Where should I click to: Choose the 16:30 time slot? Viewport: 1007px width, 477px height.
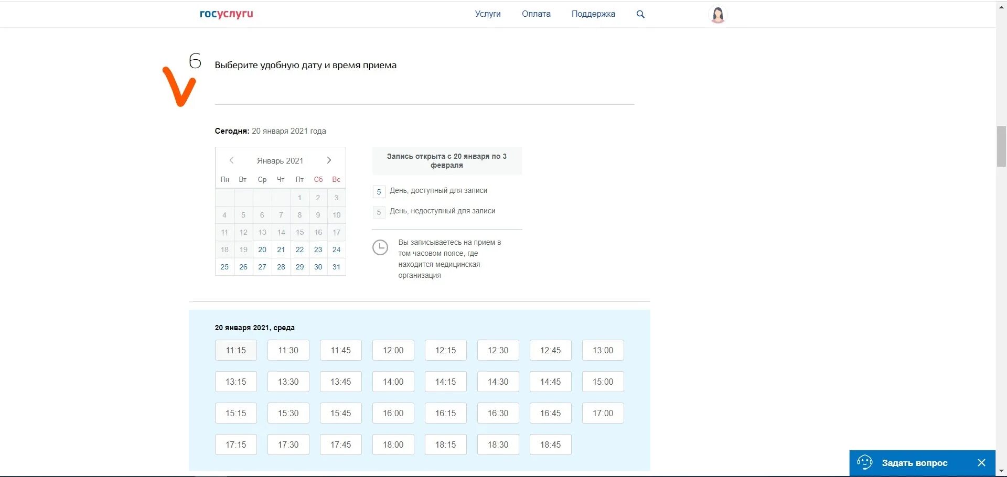tap(498, 413)
